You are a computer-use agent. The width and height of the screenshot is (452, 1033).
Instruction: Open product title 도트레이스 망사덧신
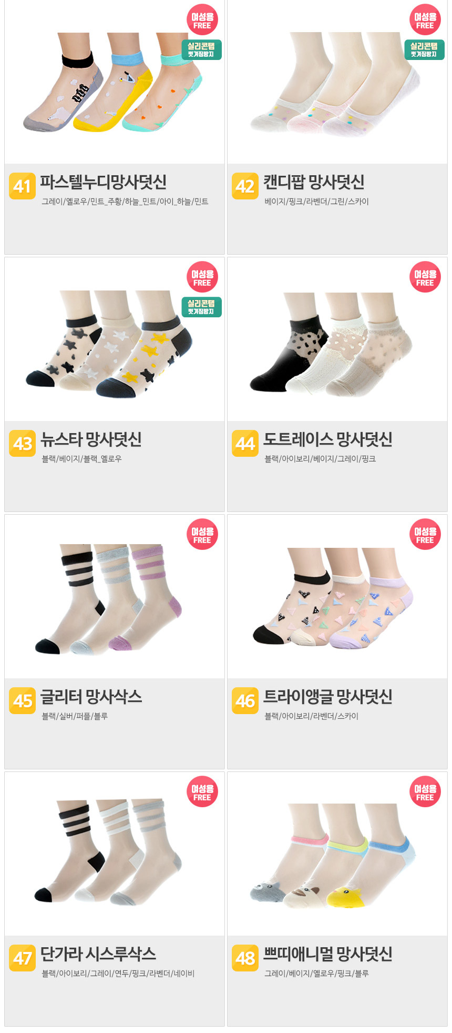tap(327, 439)
